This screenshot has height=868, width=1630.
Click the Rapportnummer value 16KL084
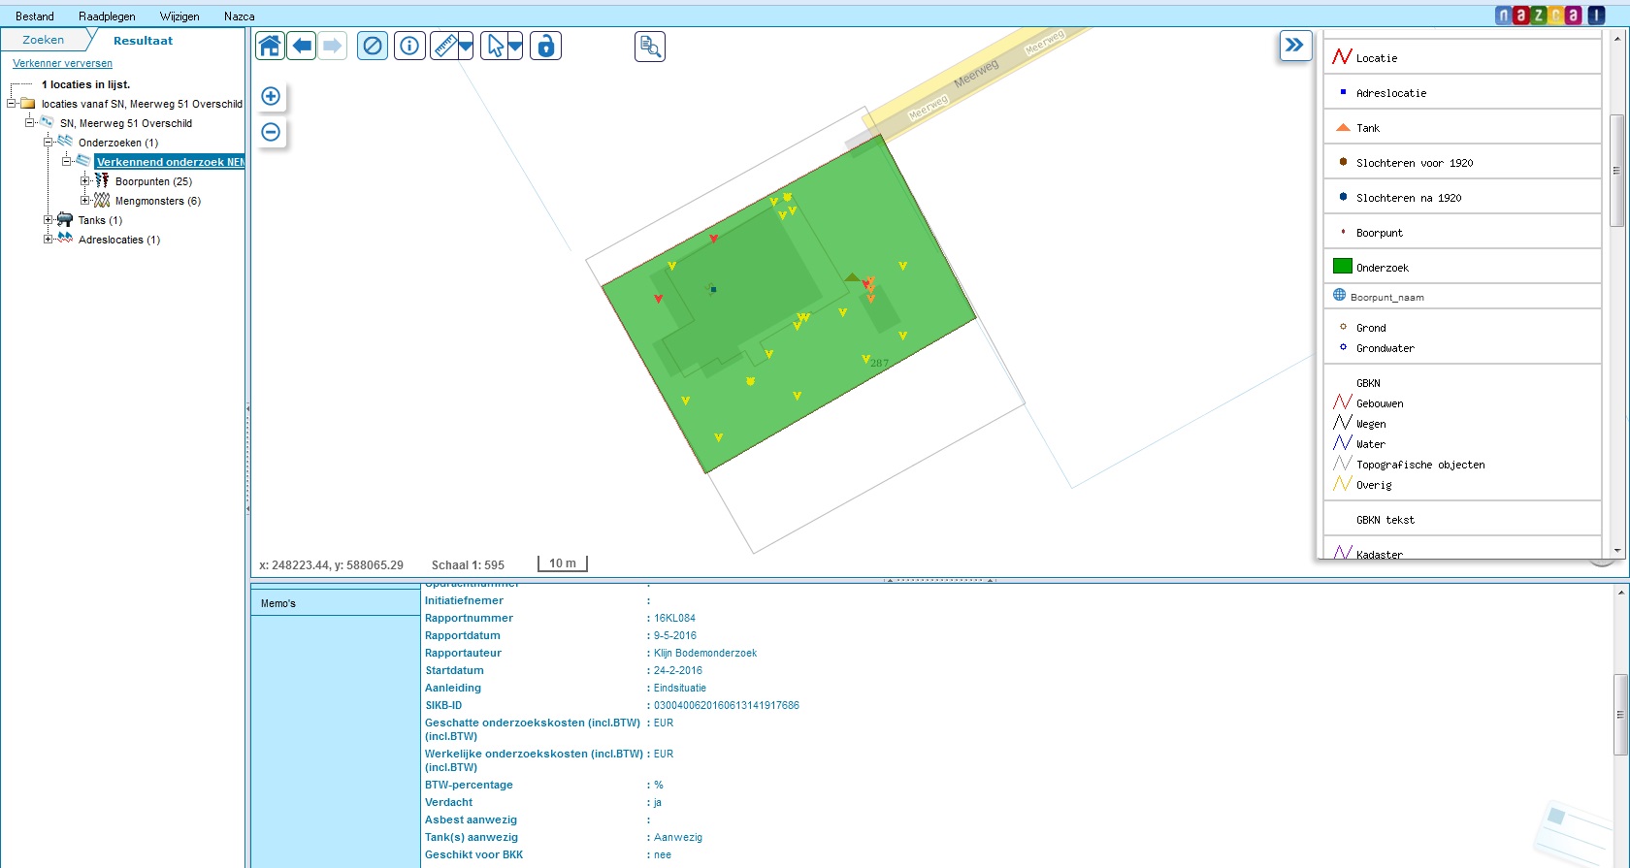(674, 618)
